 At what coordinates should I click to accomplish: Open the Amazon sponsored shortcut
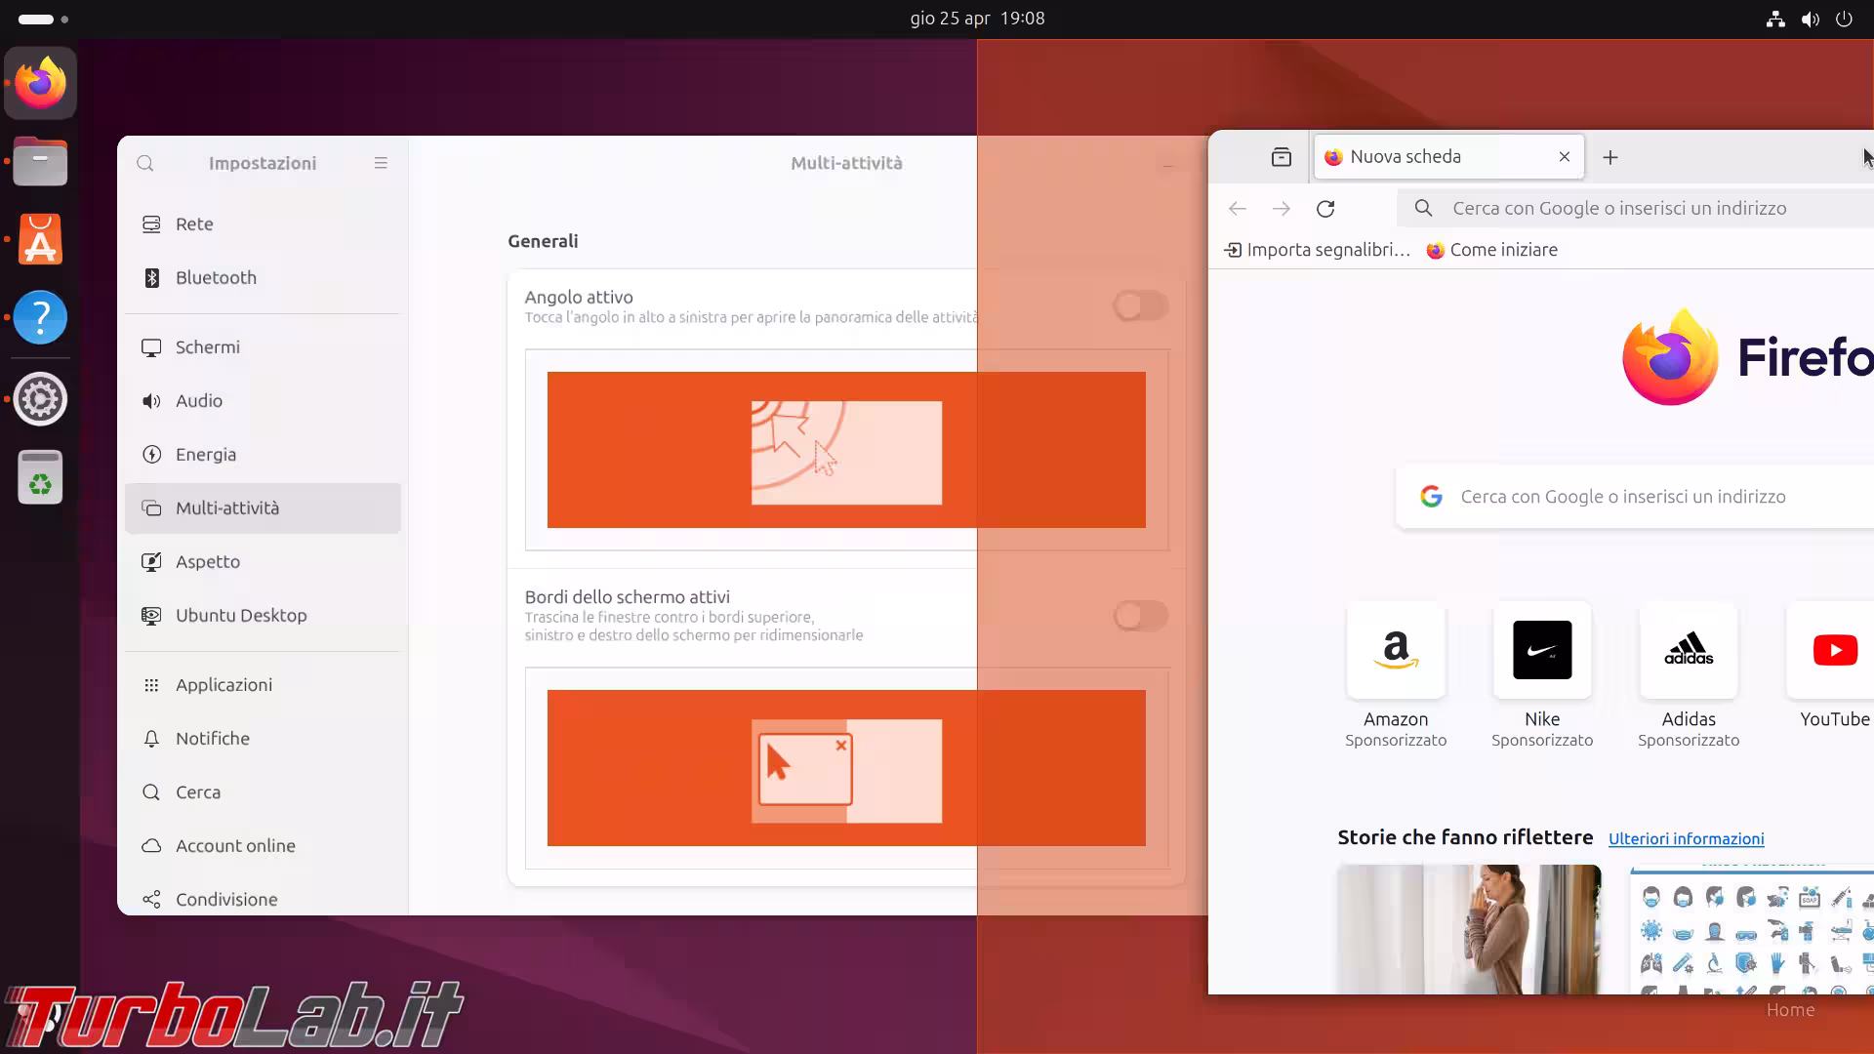click(1395, 651)
